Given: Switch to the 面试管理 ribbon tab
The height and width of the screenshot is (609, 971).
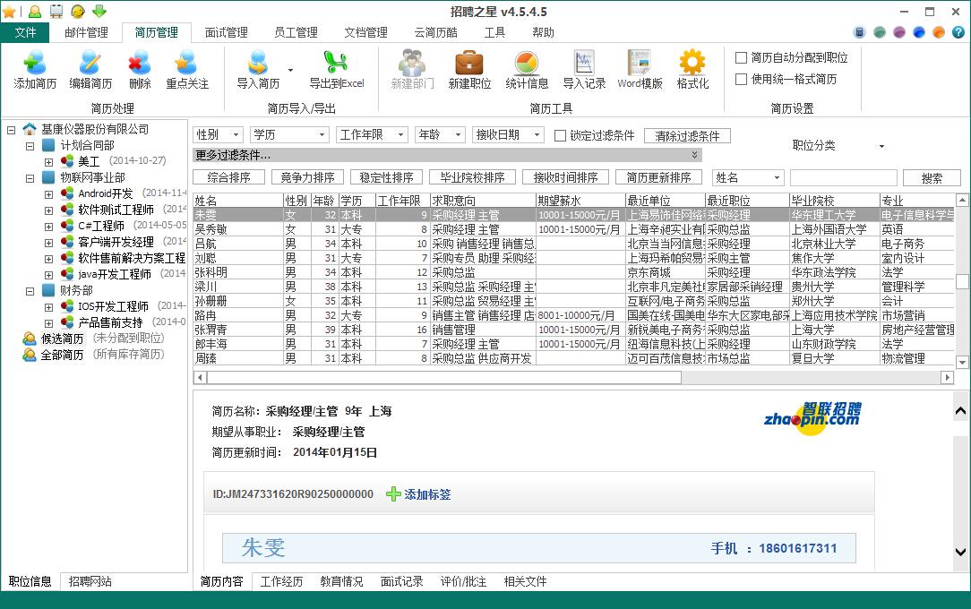Looking at the screenshot, I should [x=226, y=32].
